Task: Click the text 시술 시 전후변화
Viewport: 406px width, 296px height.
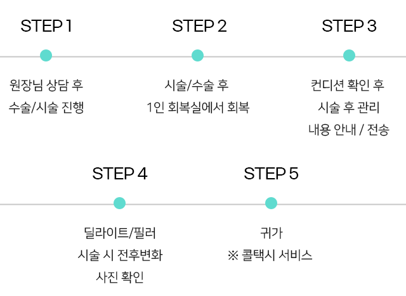Action: click(120, 255)
